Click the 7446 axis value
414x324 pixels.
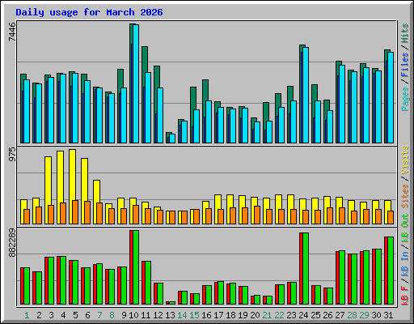coord(12,32)
